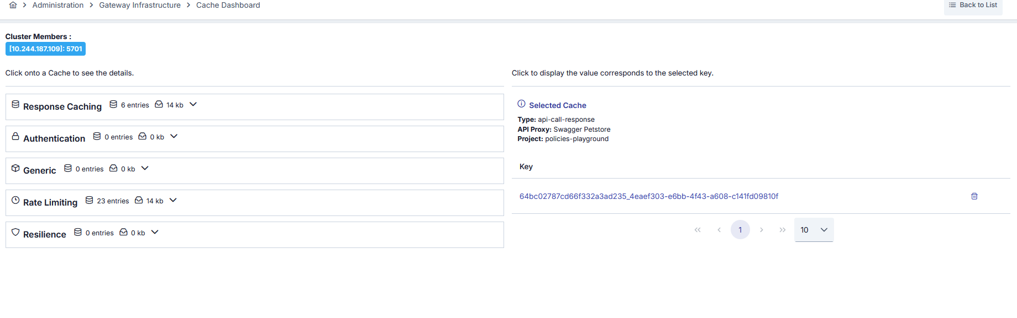Click the Resilience title
This screenshot has width=1017, height=318.
pyautogui.click(x=45, y=234)
